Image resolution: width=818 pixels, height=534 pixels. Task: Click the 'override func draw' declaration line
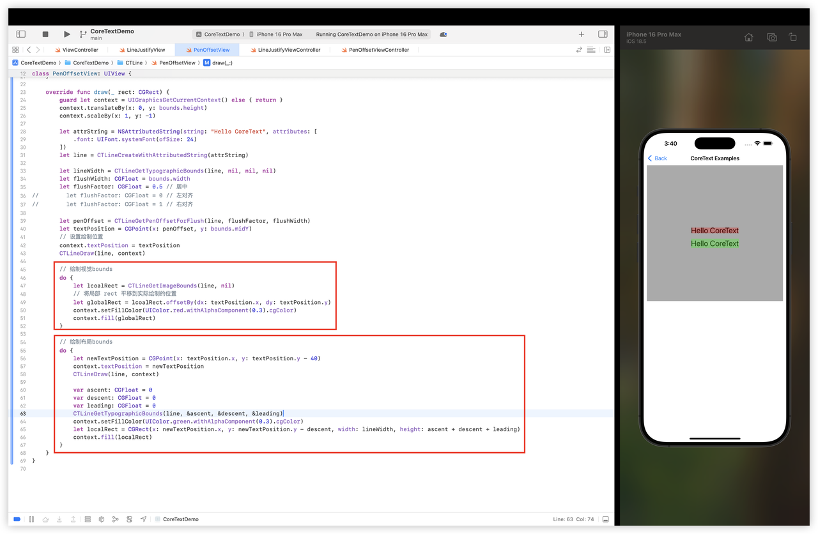107,92
